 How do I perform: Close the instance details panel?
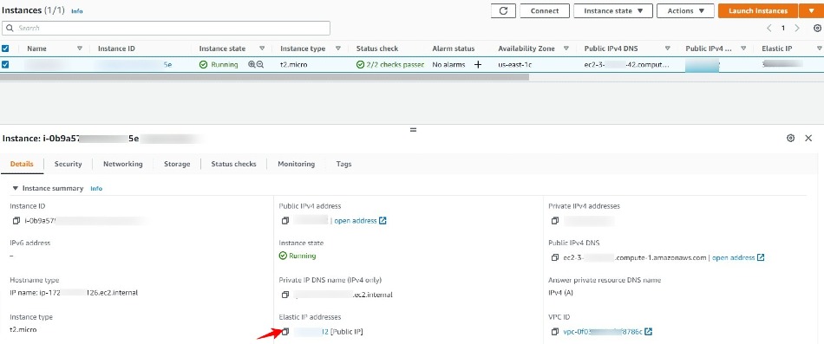coord(808,138)
